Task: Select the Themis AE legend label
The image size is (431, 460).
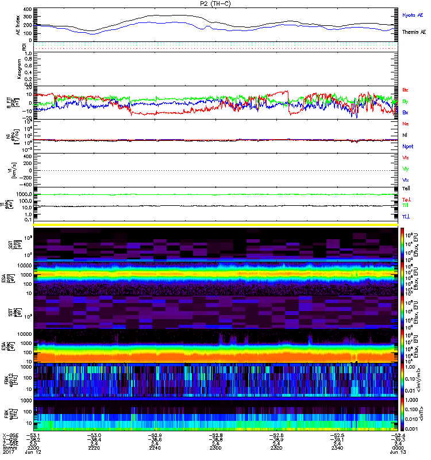Action: (x=414, y=32)
